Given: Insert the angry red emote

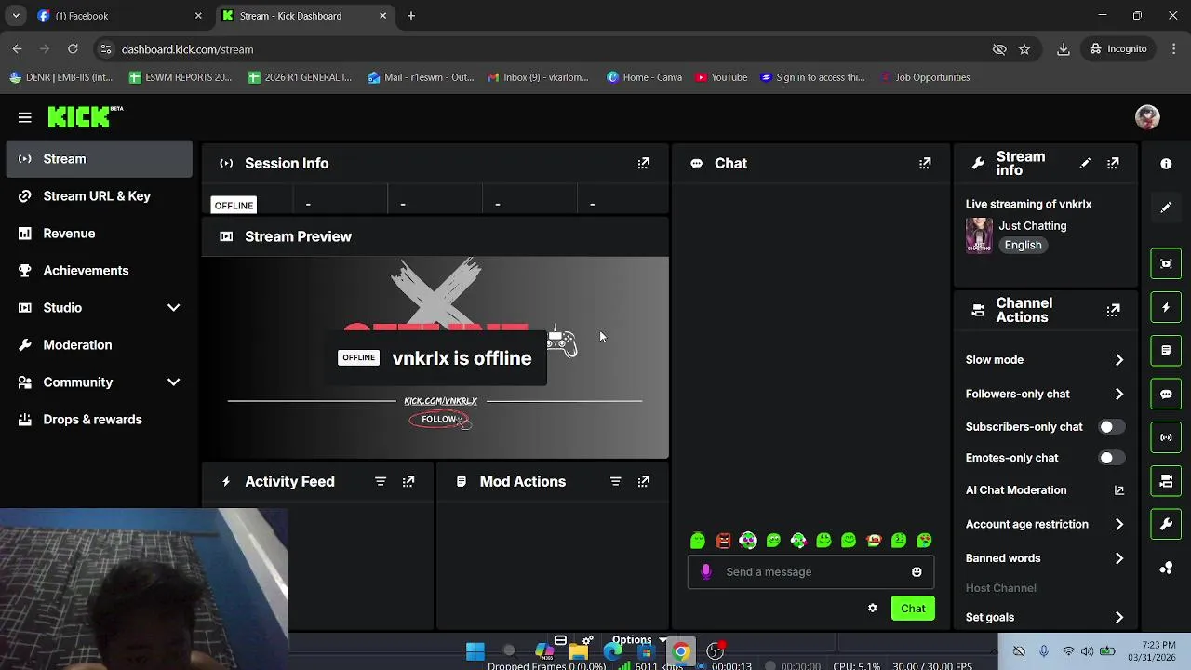Looking at the screenshot, I should [x=723, y=541].
